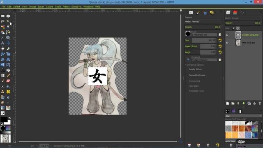This screenshot has width=263, height=148.
Task: Open the brush filter dropdown
Action: click(x=243, y=116)
